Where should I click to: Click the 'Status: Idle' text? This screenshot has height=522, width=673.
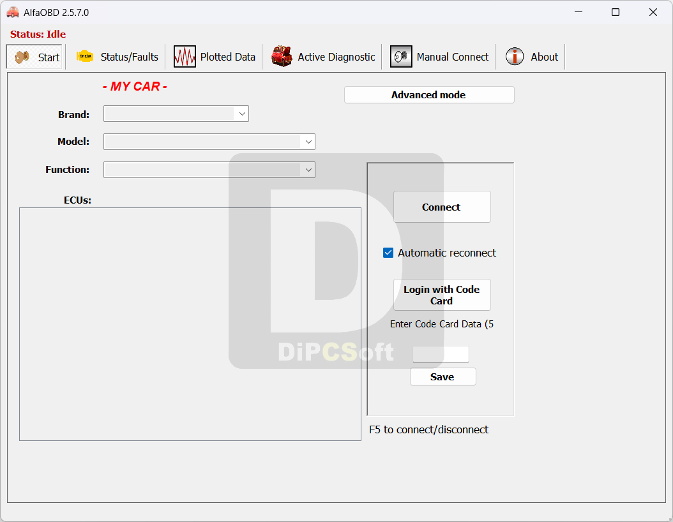tap(38, 34)
